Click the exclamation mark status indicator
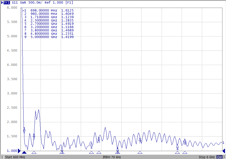The image size is (226, 159). (x=224, y=157)
